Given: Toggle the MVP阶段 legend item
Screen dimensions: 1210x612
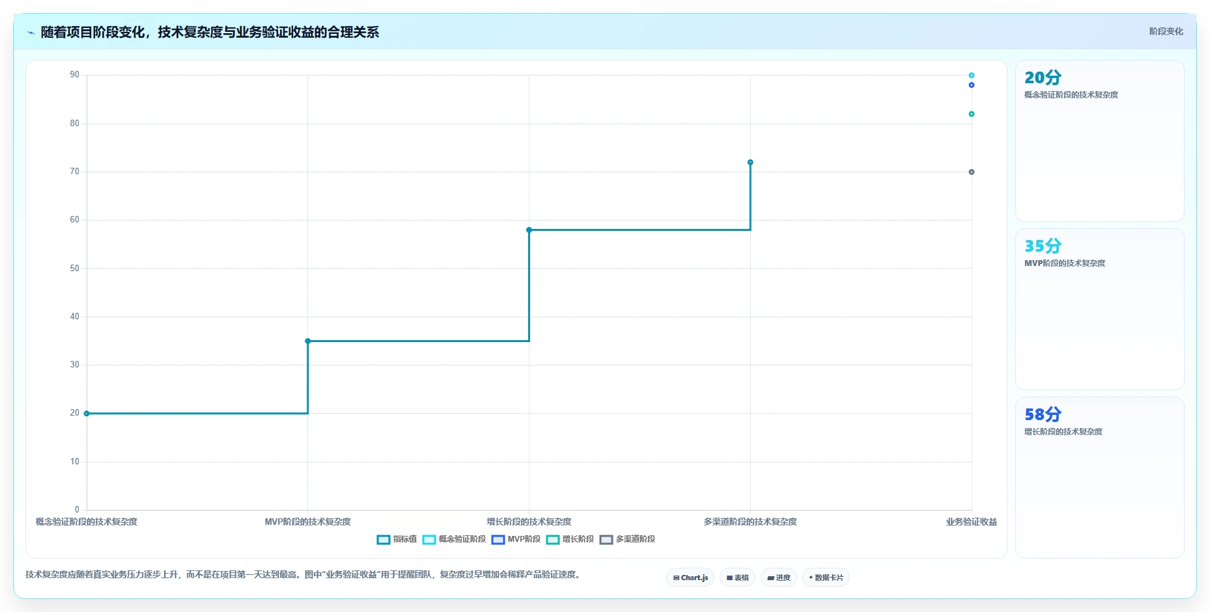Looking at the screenshot, I should [516, 539].
